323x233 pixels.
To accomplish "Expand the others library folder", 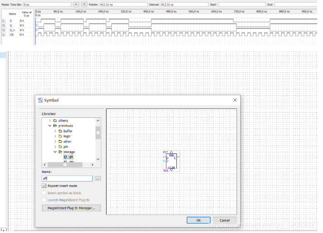I will point(50,121).
